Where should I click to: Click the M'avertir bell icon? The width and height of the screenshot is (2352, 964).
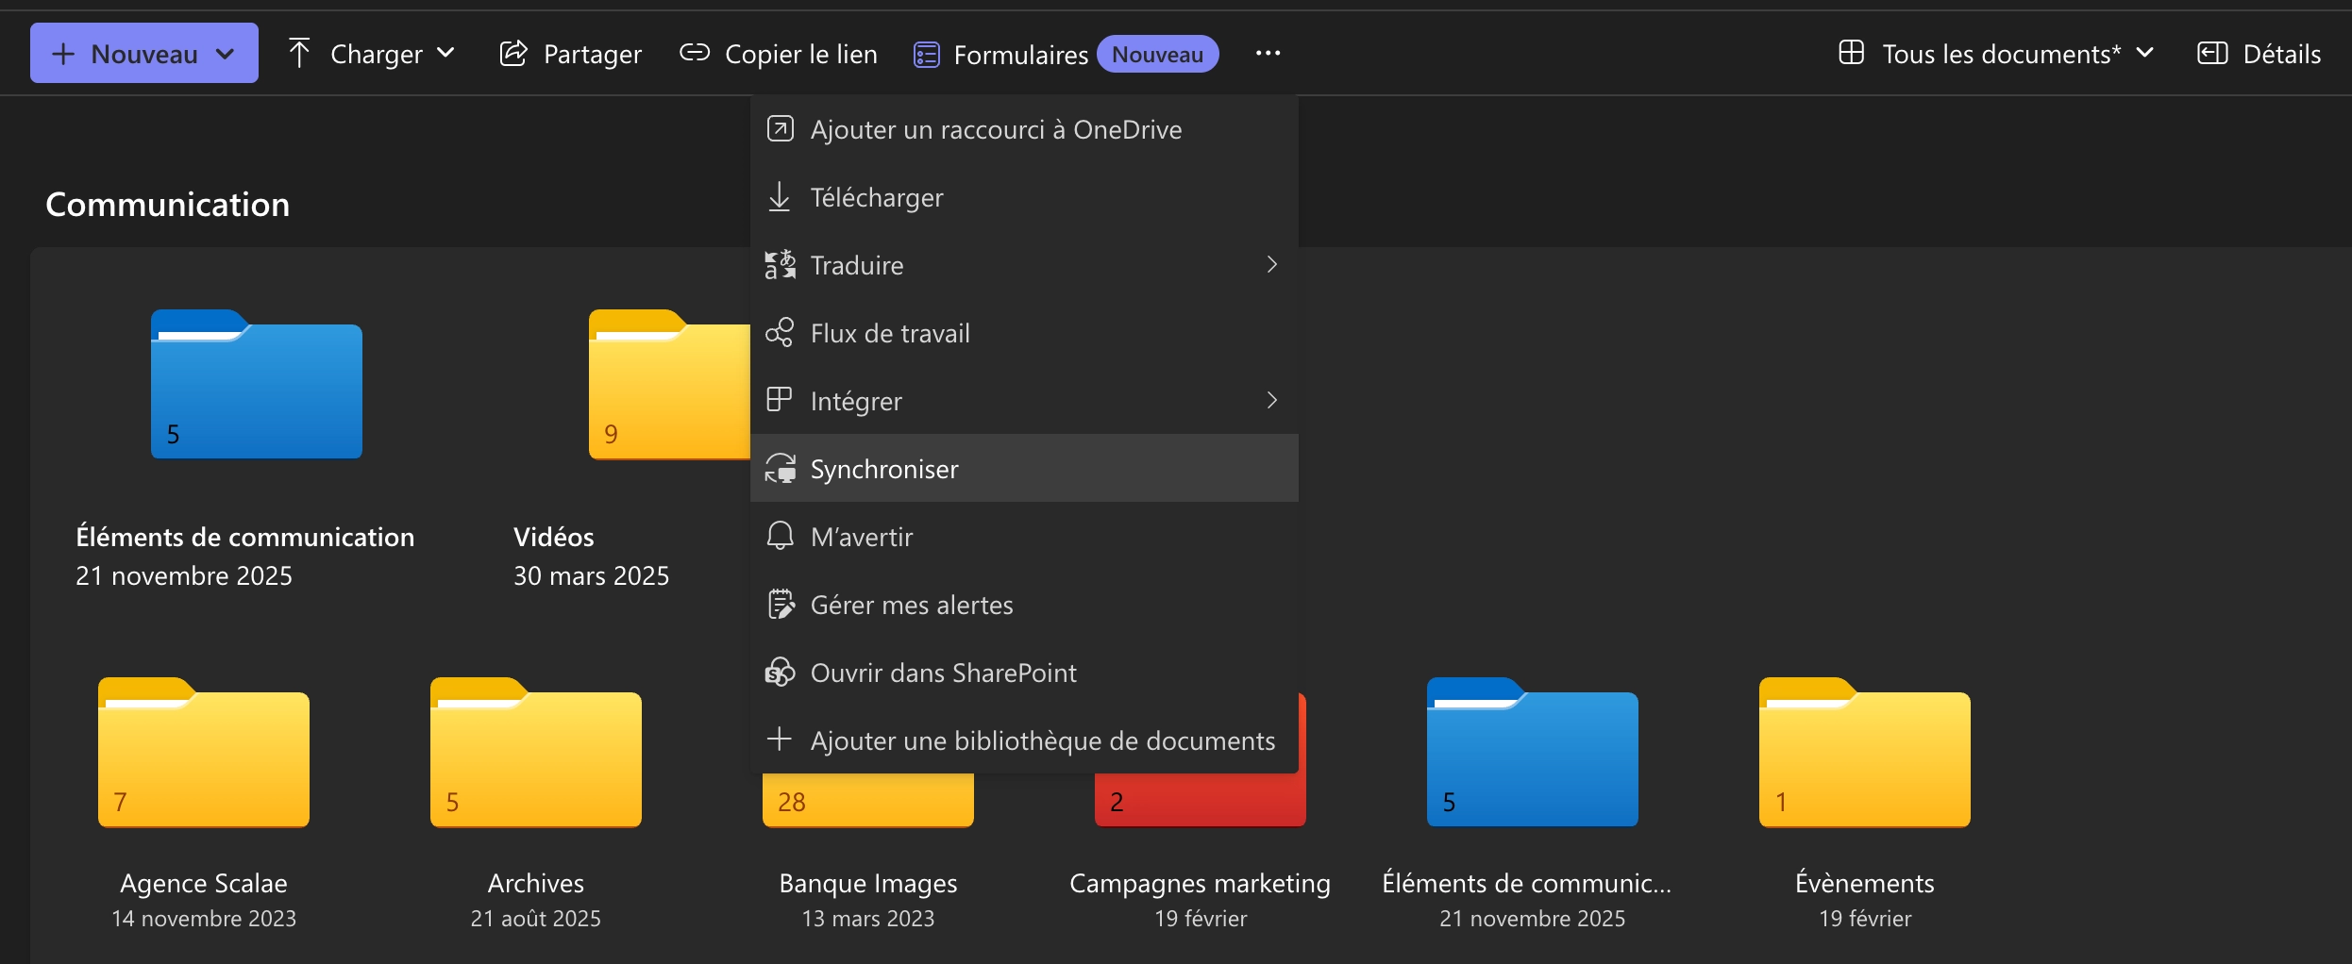[x=780, y=536]
